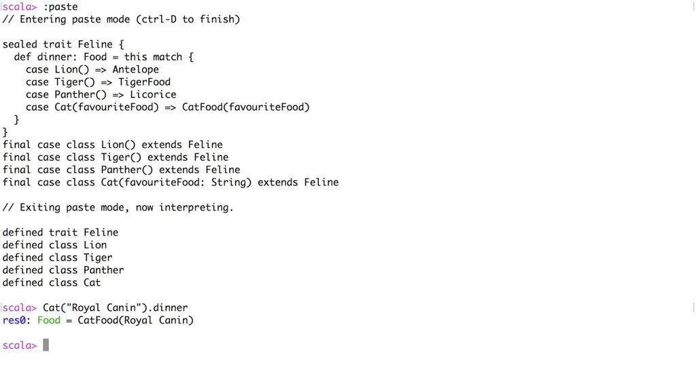
Task: Click the 'def dinner: Food' line
Action: coord(104,57)
